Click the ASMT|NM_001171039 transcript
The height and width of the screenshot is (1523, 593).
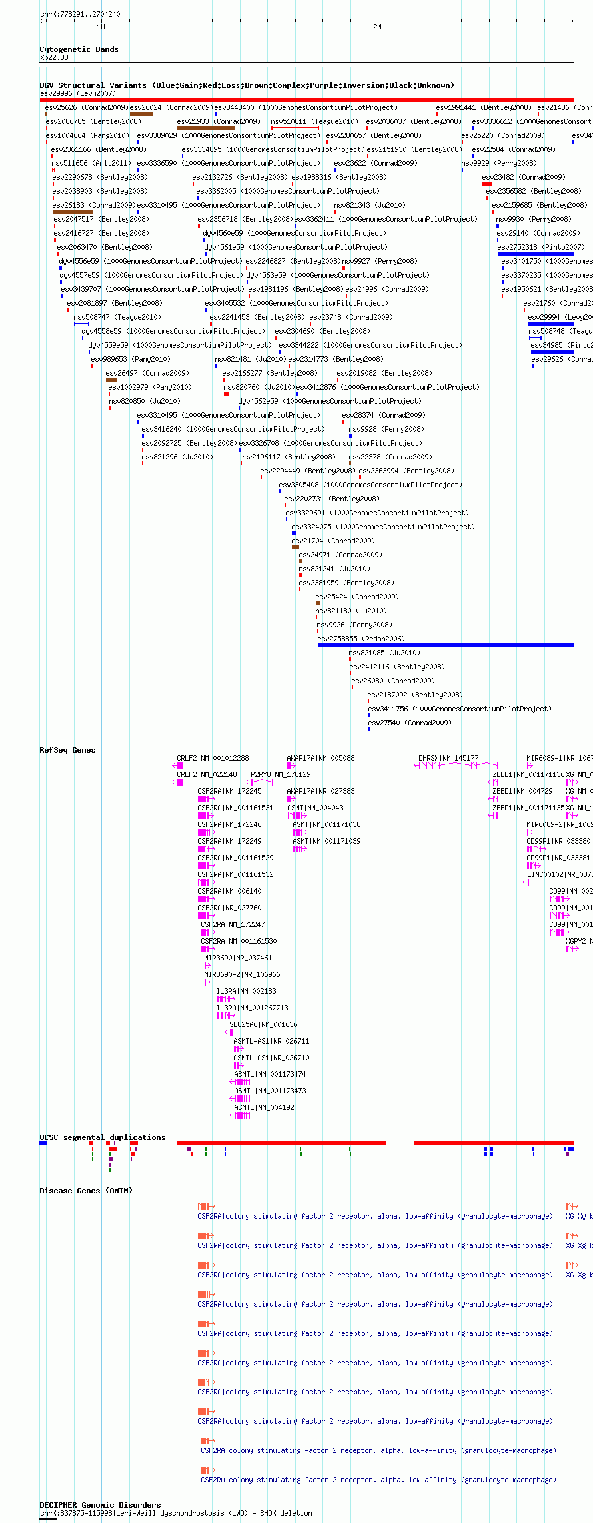point(326,841)
